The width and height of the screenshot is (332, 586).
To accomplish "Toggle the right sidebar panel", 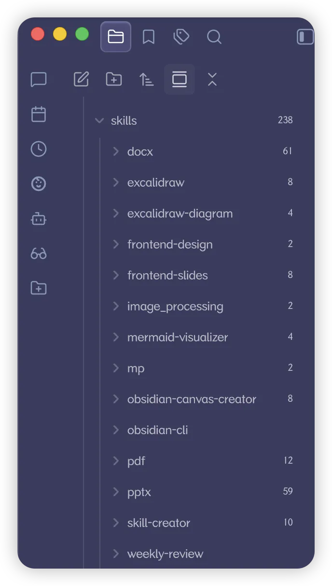I will 305,37.
